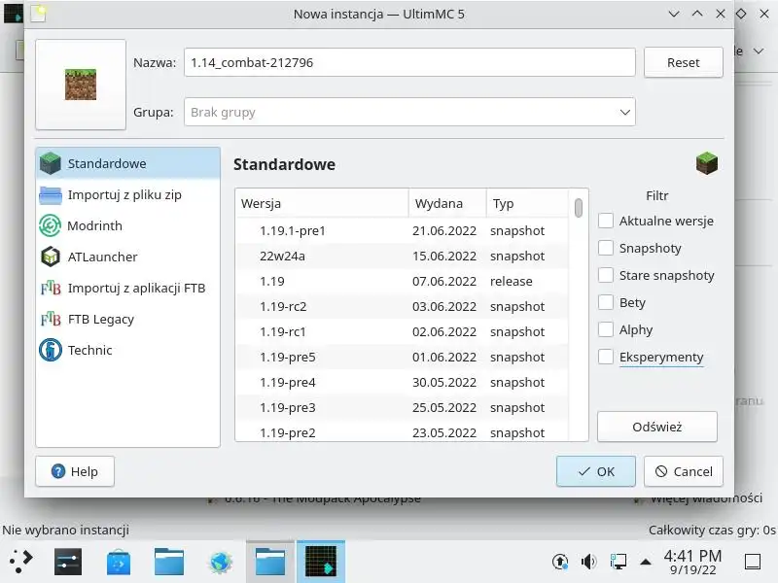Sort by Wydana column header
Image resolution: width=778 pixels, height=583 pixels.
tap(447, 203)
